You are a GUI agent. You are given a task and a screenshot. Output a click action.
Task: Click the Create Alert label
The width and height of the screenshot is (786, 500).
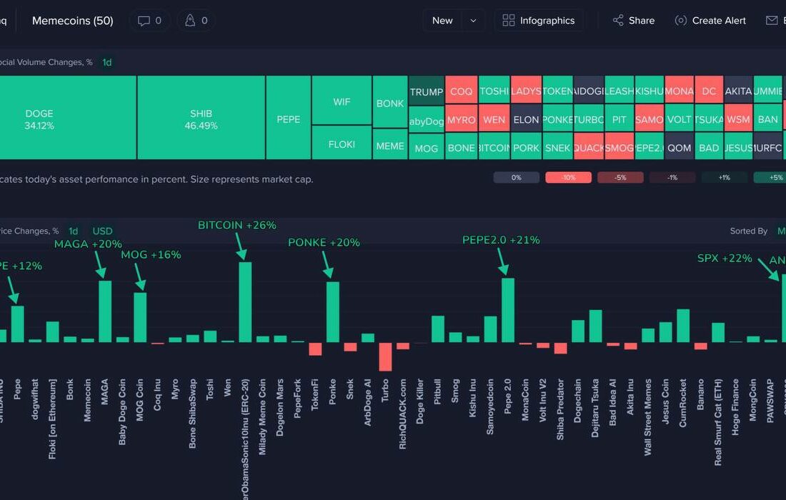pyautogui.click(x=719, y=21)
